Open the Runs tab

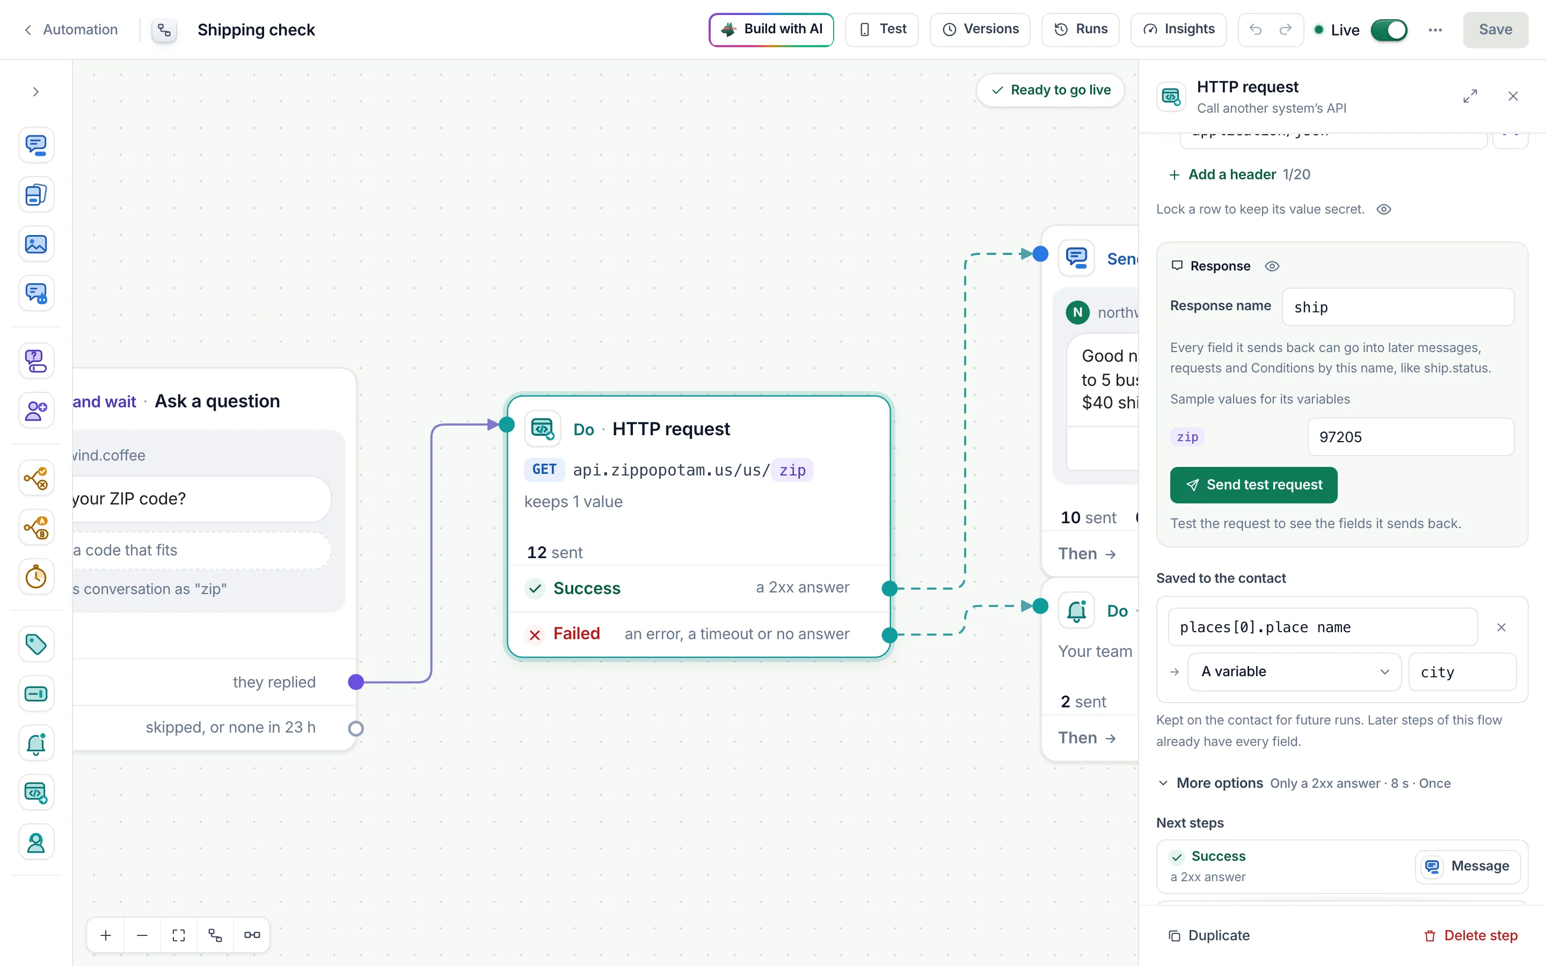(1080, 30)
